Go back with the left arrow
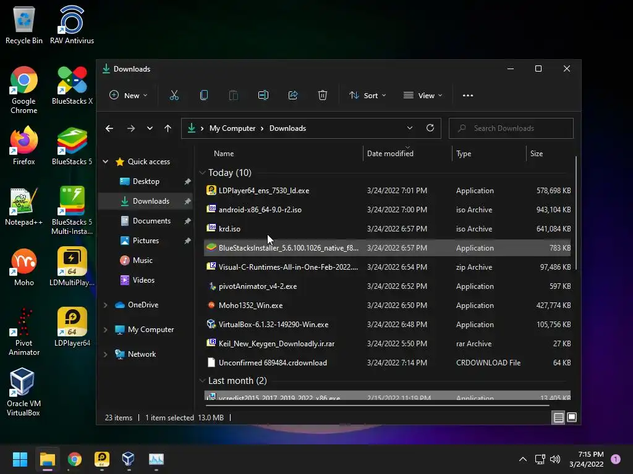633x474 pixels. click(109, 128)
